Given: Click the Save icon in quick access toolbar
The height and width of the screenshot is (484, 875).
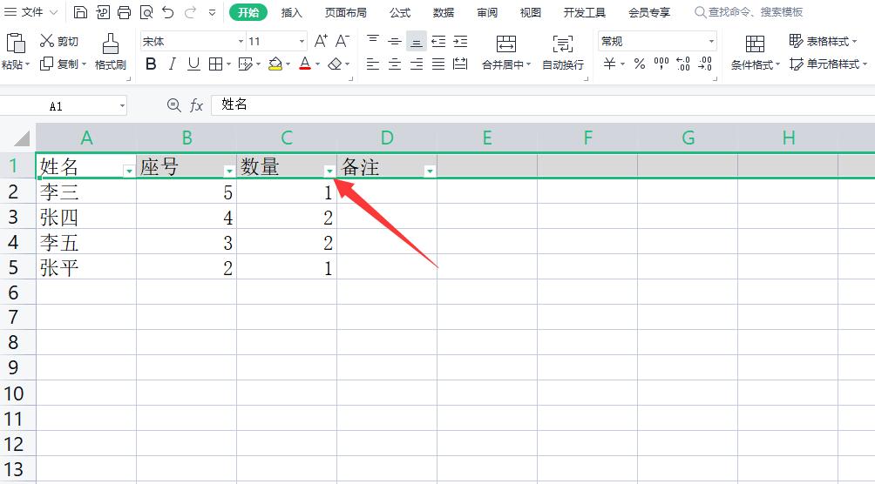Looking at the screenshot, I should click(x=81, y=12).
